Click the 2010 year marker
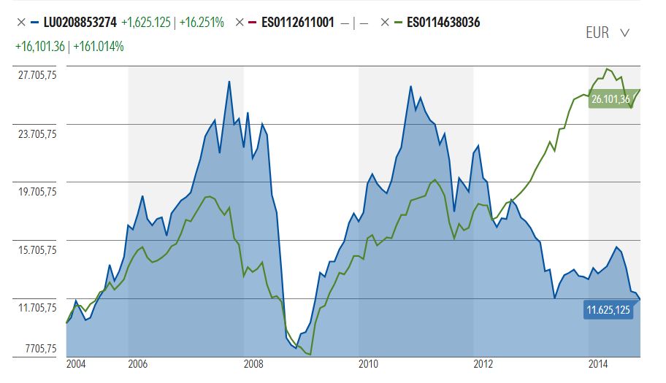666x383 pixels. [x=367, y=363]
